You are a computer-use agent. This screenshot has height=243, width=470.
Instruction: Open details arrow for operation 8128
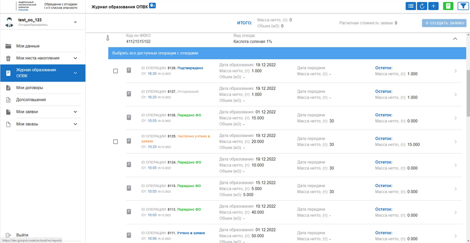(x=456, y=71)
